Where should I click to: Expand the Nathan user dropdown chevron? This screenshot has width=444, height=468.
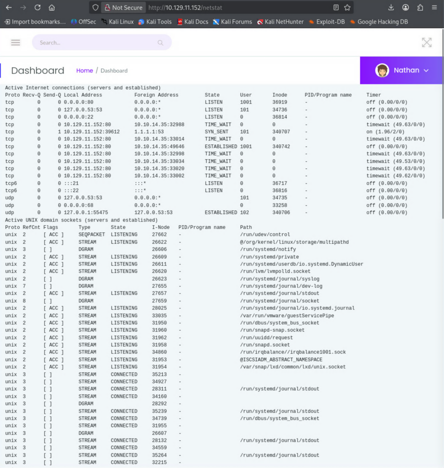426,70
